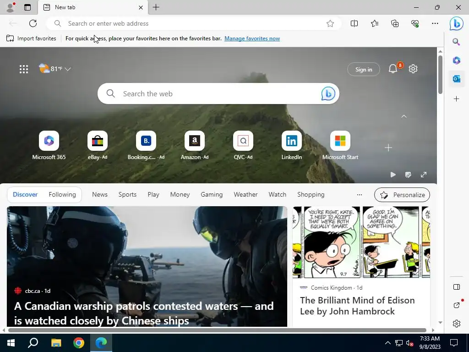This screenshot has height=352, width=469.
Task: Open Edison Lee comic thumbnail
Action: click(361, 242)
